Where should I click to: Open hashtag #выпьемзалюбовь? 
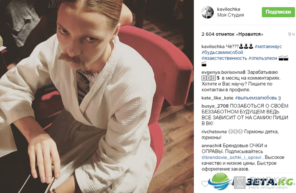[256, 98]
